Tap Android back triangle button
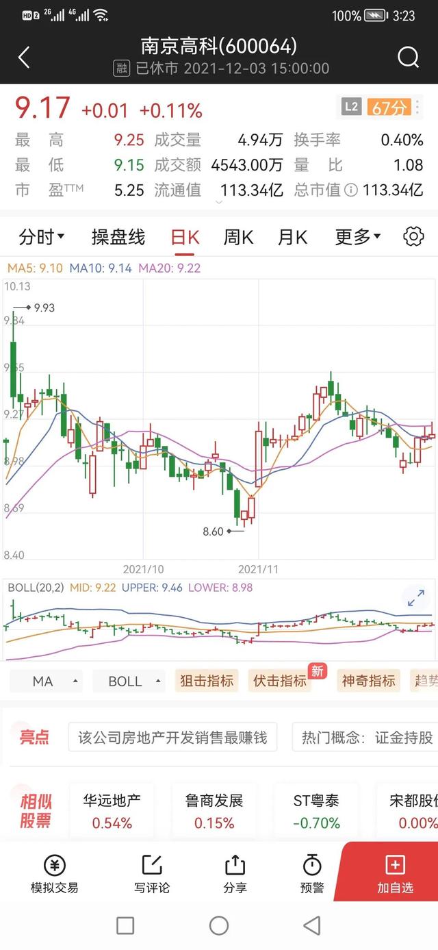Image resolution: width=438 pixels, height=950 pixels. point(312,926)
